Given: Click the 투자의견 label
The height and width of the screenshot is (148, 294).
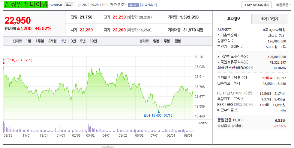Looking at the screenshot, I should [224, 77].
